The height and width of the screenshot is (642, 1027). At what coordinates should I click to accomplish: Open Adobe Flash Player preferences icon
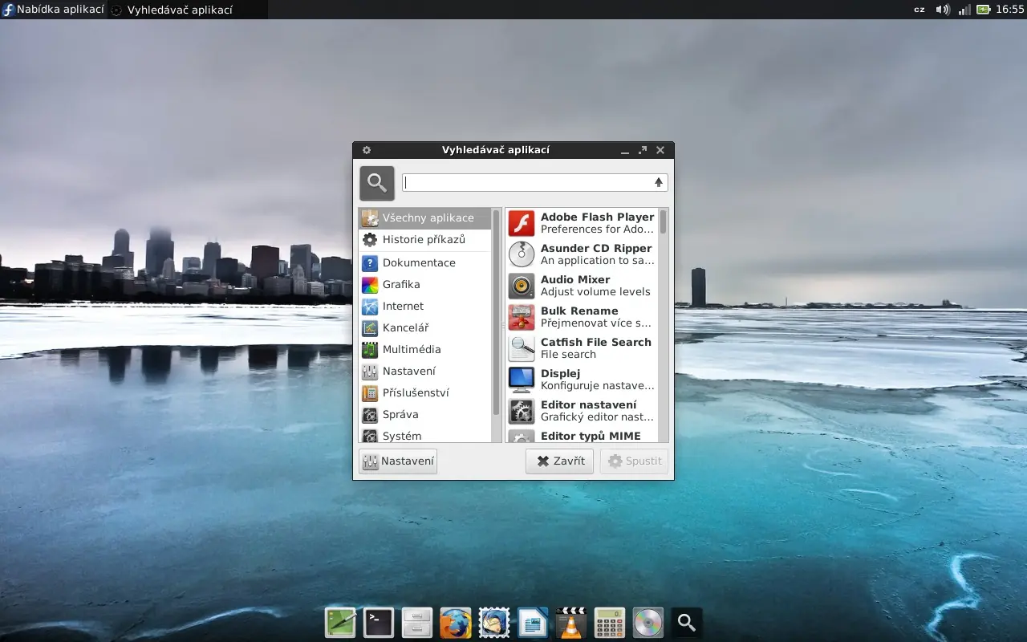[522, 223]
